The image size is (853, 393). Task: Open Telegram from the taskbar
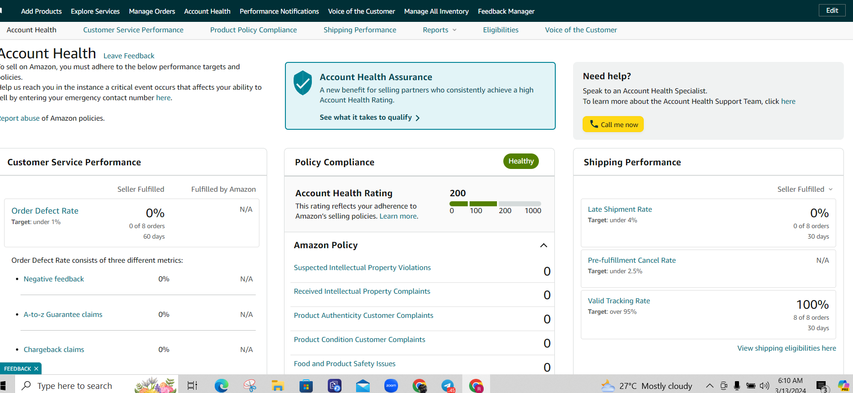coord(448,386)
